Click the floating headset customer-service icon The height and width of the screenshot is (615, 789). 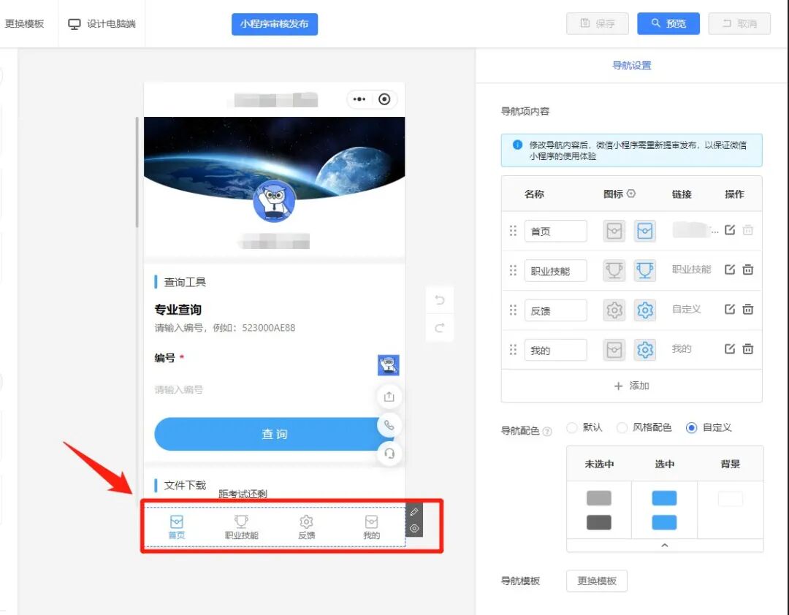(389, 454)
